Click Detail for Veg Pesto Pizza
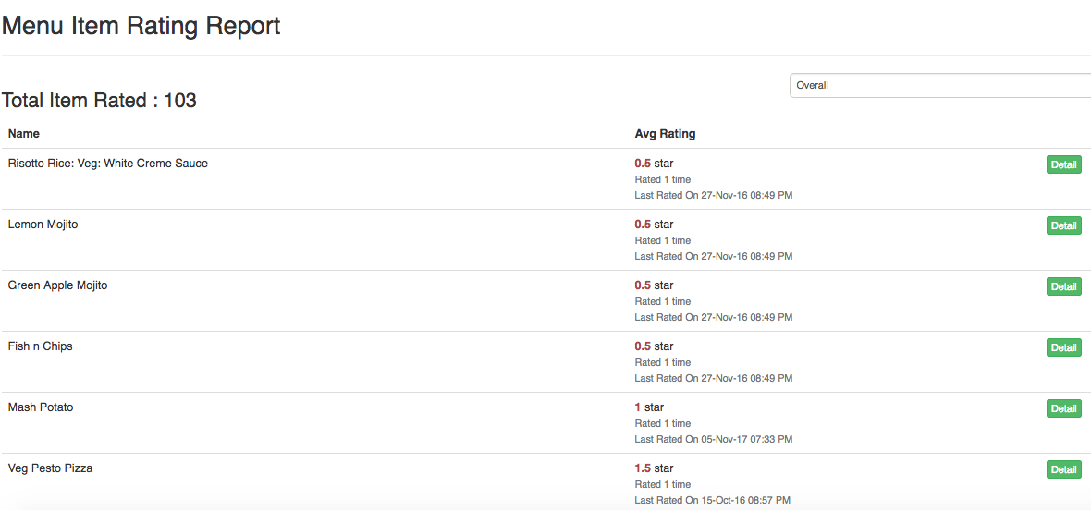The width and height of the screenshot is (1091, 510). pos(1063,469)
